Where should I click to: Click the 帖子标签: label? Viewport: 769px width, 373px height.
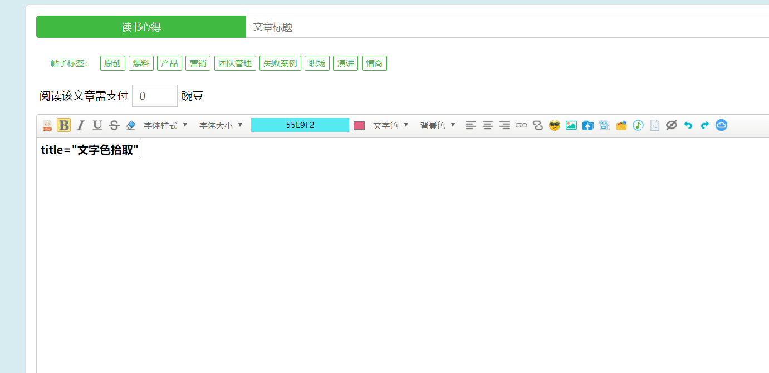pos(69,63)
